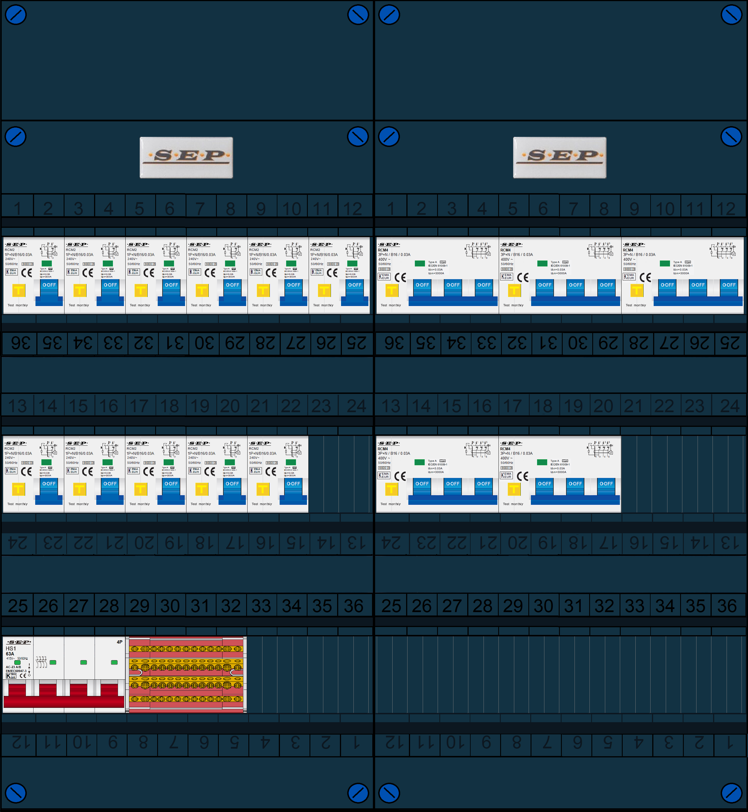Toggle middle OFF switch of right panel RCM4 slots 13-16
748x812 pixels.
[x=453, y=486]
